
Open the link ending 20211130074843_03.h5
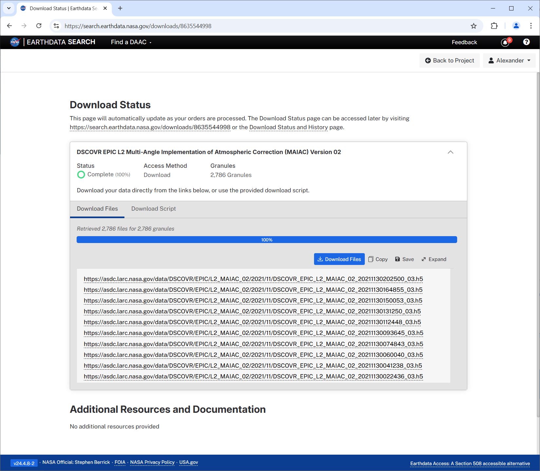[253, 344]
